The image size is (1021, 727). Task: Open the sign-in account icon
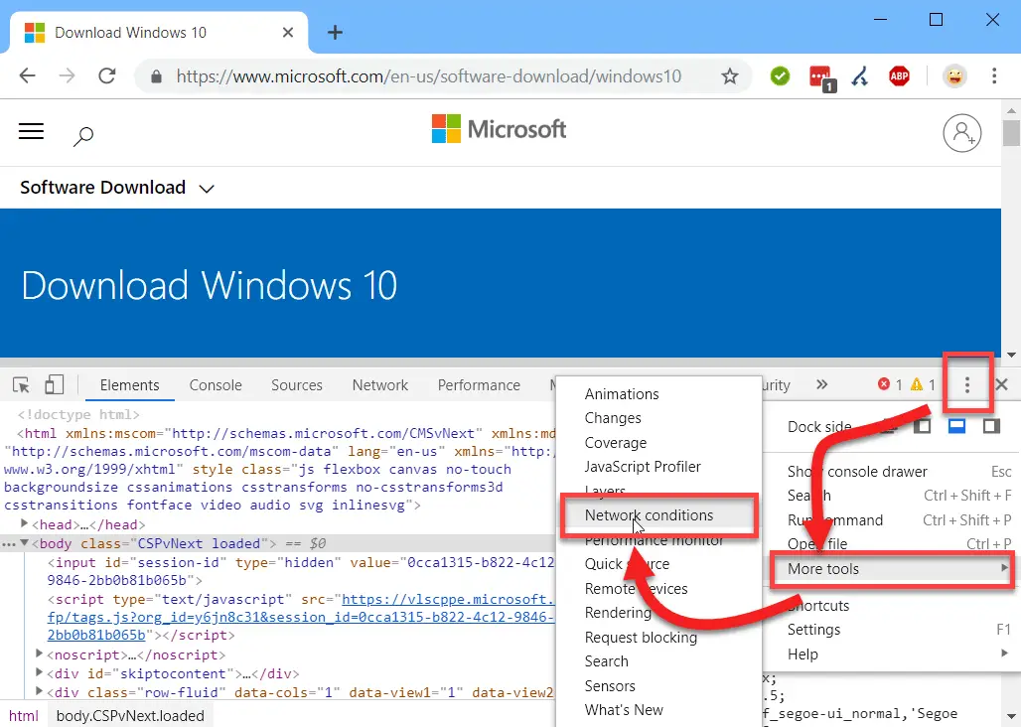(962, 133)
